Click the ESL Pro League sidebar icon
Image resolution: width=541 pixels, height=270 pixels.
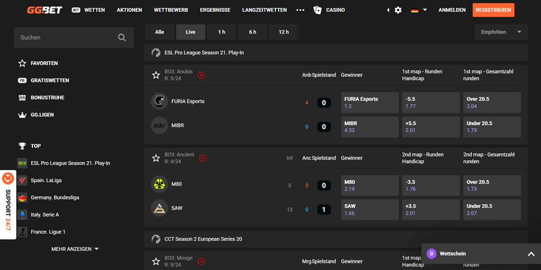coord(22,163)
